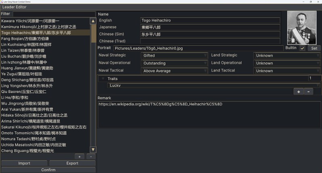Image resolution: width=322 pixels, height=173 pixels.
Task: Remove a trait with the minus button
Action: pyautogui.click(x=308, y=92)
